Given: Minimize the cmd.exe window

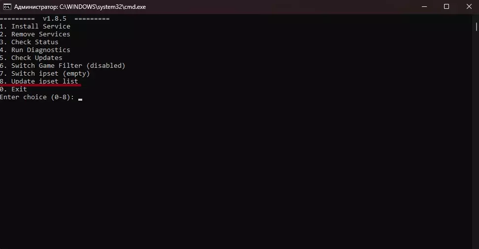Looking at the screenshot, I should [x=424, y=7].
